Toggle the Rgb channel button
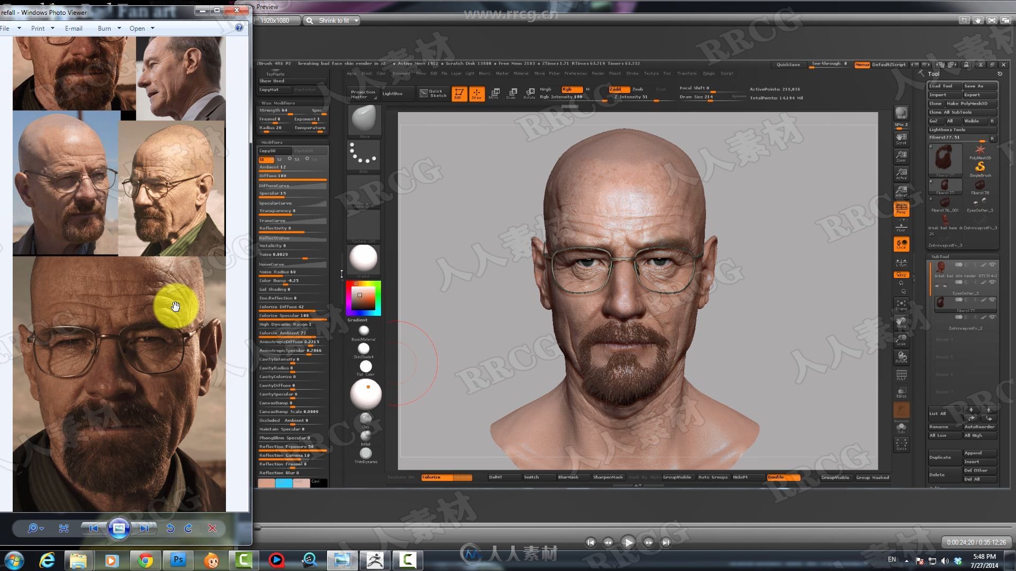 pyautogui.click(x=571, y=89)
